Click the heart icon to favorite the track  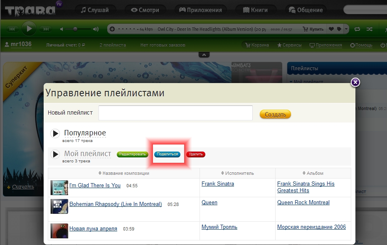[x=331, y=29]
